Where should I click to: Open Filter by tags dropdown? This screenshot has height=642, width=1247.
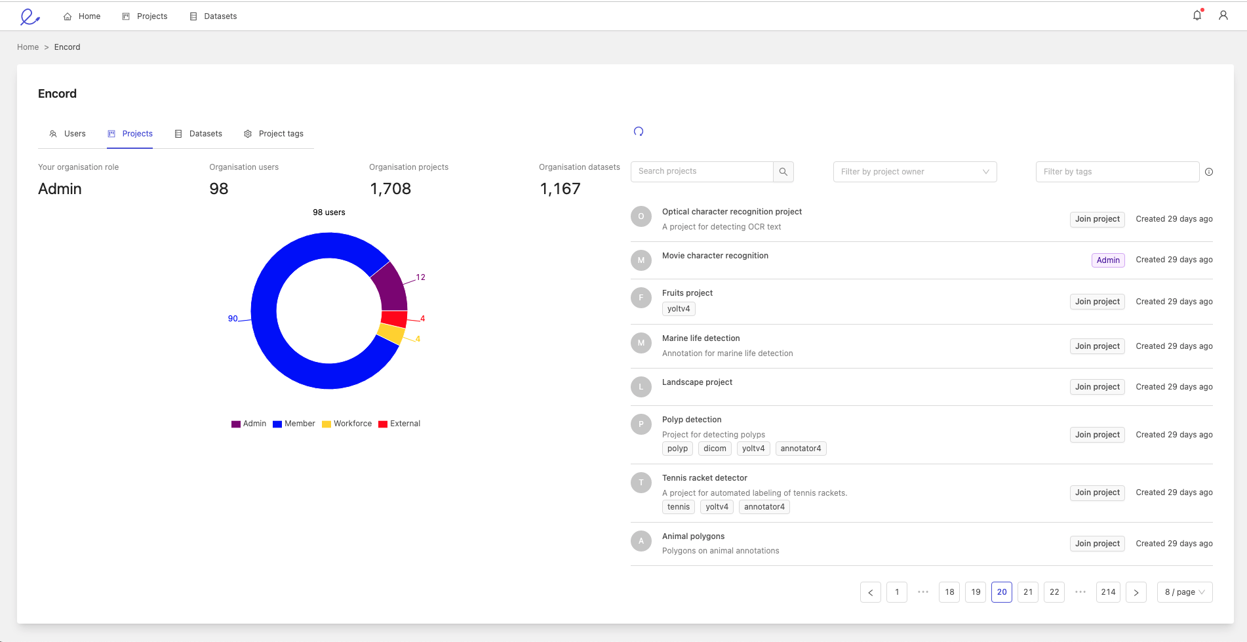click(x=1118, y=172)
